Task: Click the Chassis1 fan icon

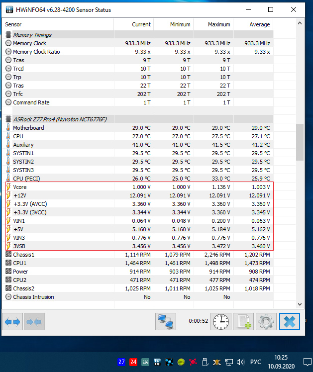Action: [8, 255]
